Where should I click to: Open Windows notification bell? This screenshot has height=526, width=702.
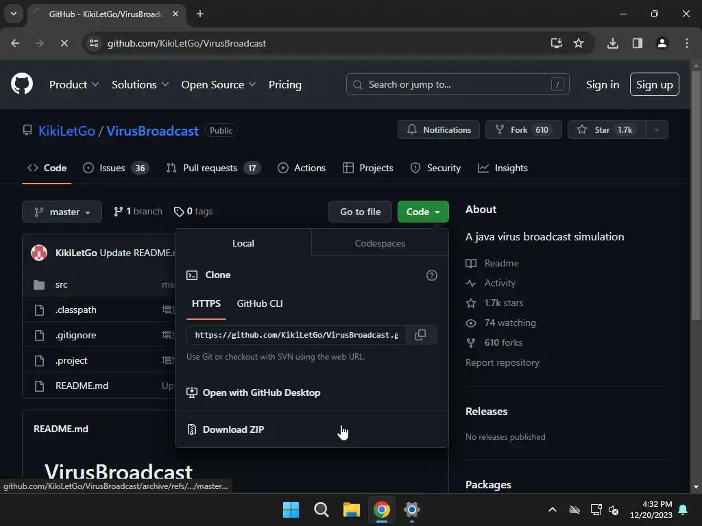point(683,510)
